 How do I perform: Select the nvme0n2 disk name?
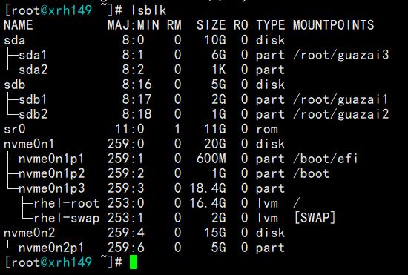coord(30,233)
